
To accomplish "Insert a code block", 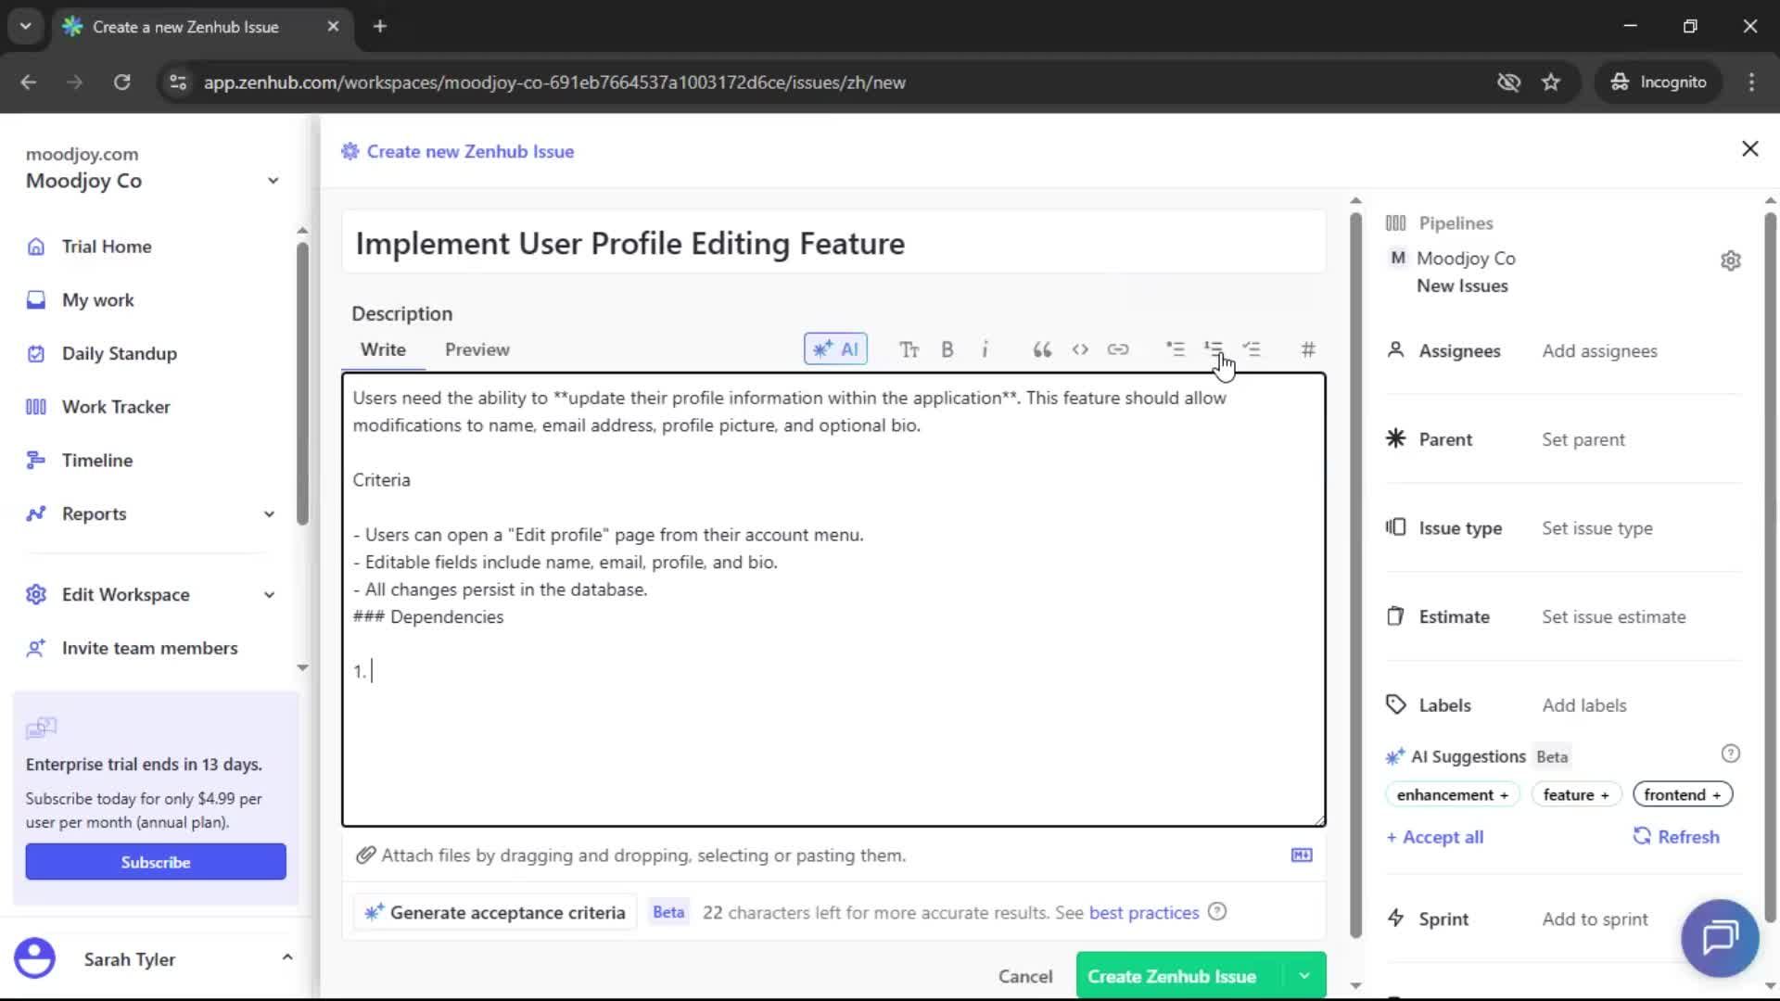I will [1080, 349].
